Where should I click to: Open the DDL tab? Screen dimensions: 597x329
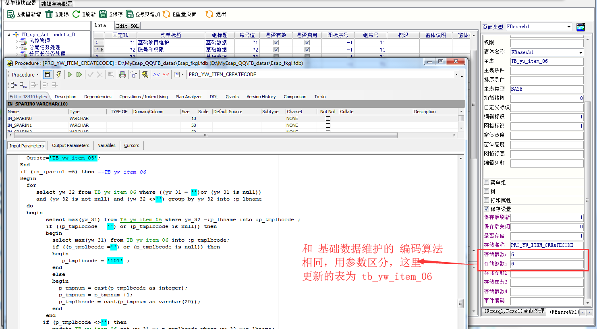click(214, 97)
